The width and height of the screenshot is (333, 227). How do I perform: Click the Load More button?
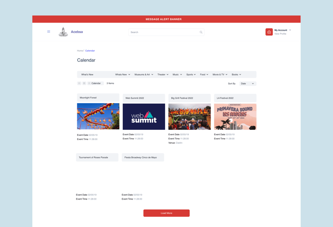click(166, 213)
